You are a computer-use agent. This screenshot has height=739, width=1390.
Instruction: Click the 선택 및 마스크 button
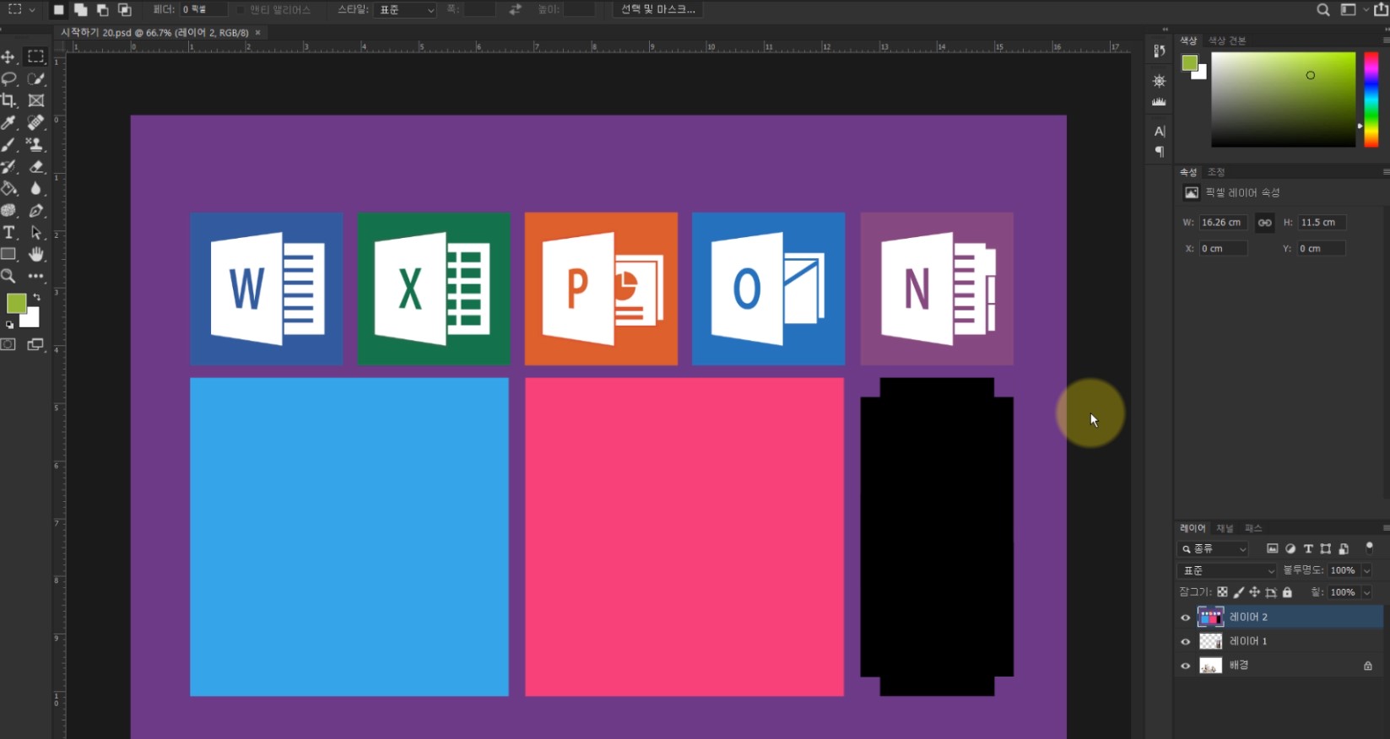coord(658,9)
